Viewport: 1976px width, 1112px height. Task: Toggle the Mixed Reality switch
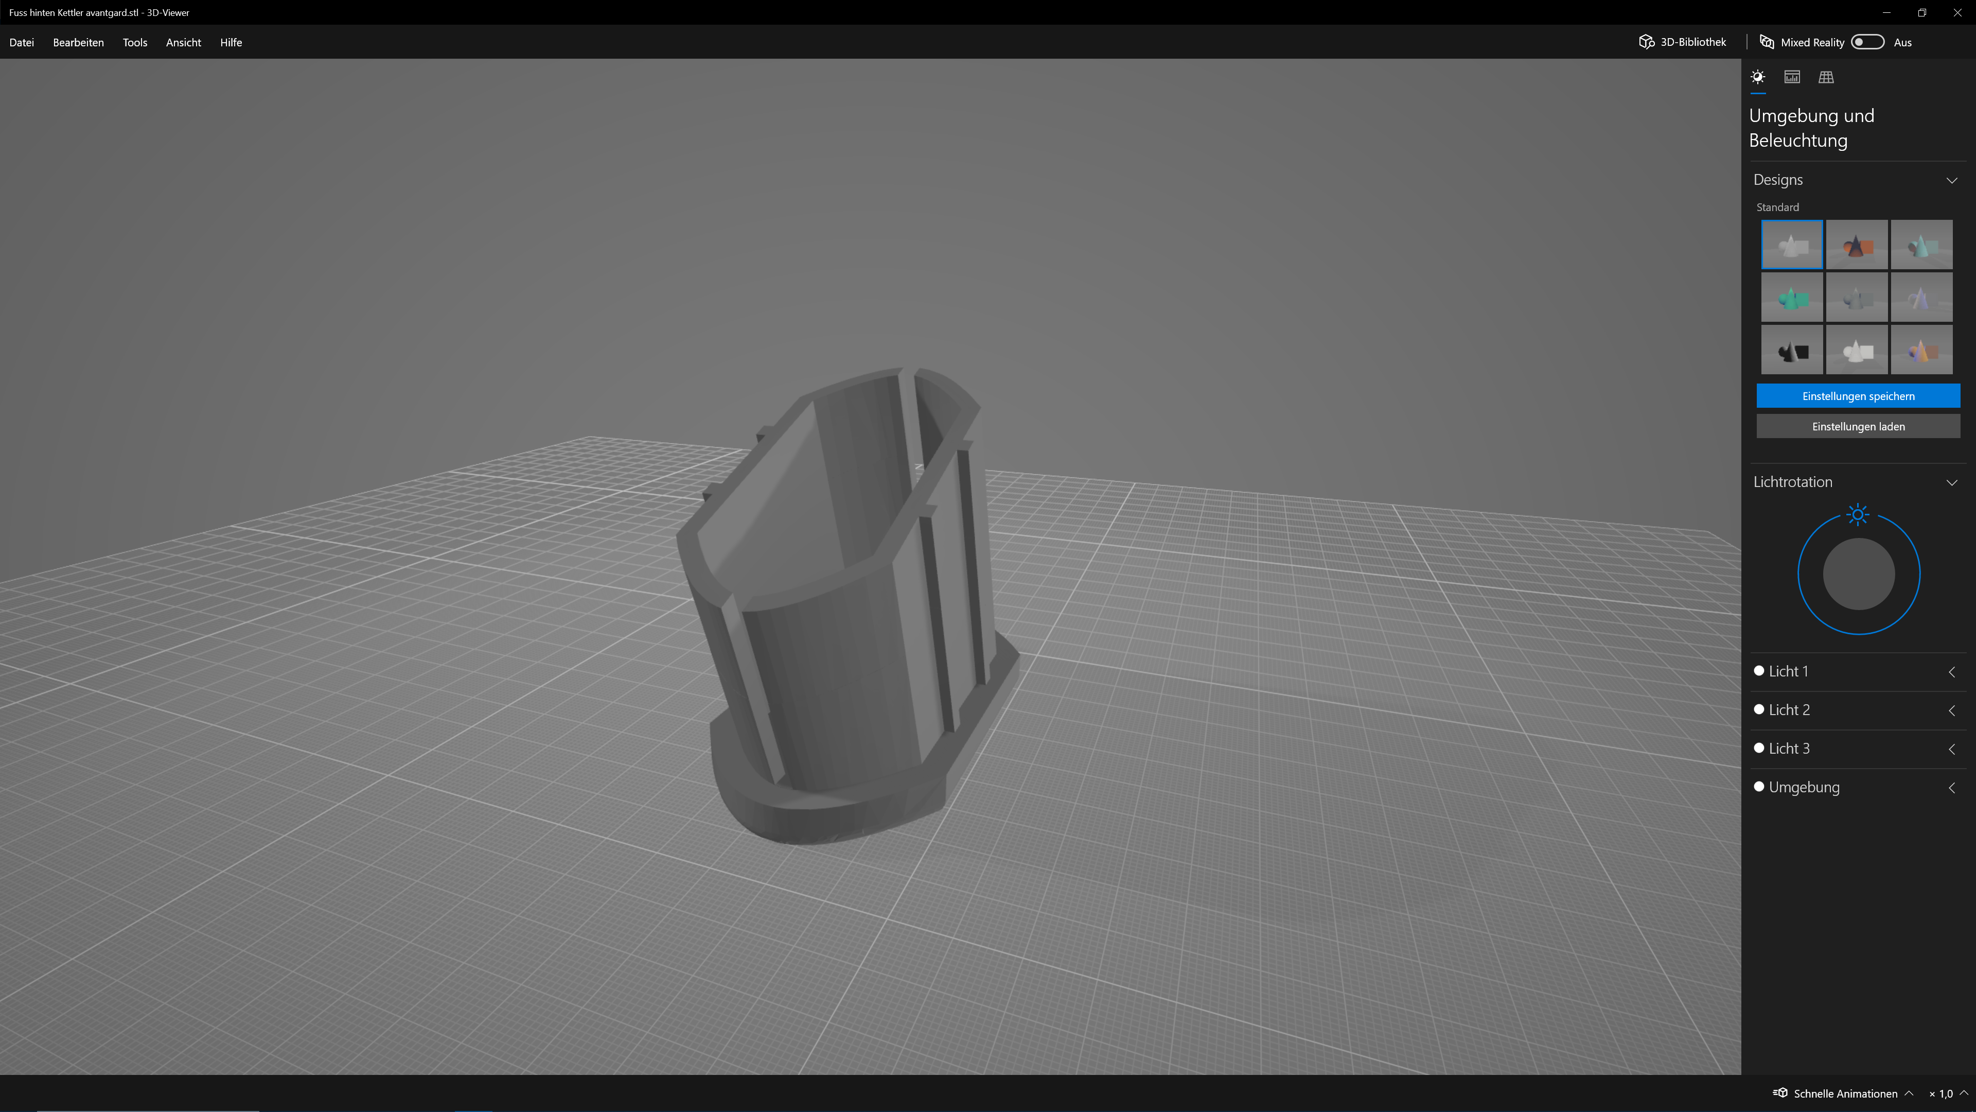(x=1867, y=42)
